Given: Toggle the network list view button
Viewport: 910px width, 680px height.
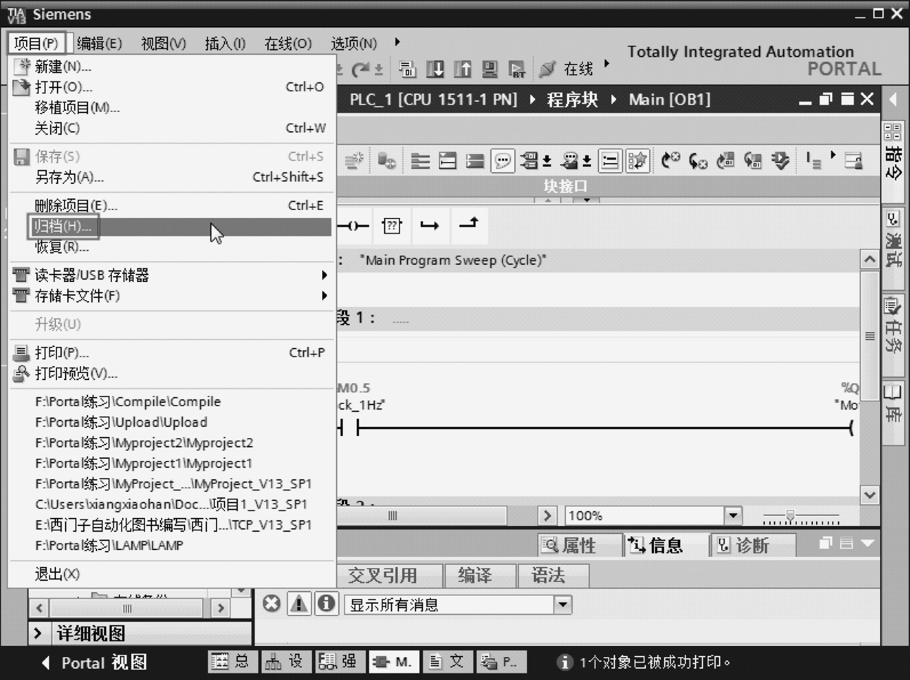Looking at the screenshot, I should pyautogui.click(x=610, y=162).
